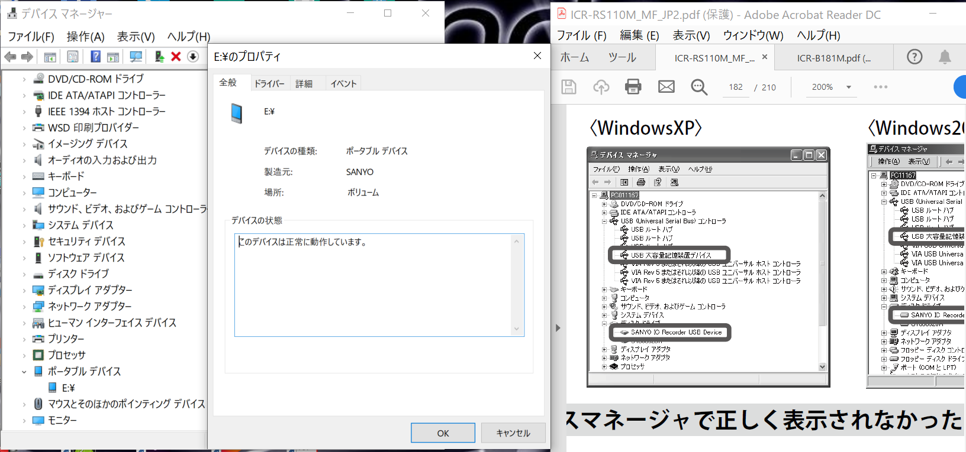
Task: Open ヘルプ(H) menu in Device Manager
Action: [189, 37]
